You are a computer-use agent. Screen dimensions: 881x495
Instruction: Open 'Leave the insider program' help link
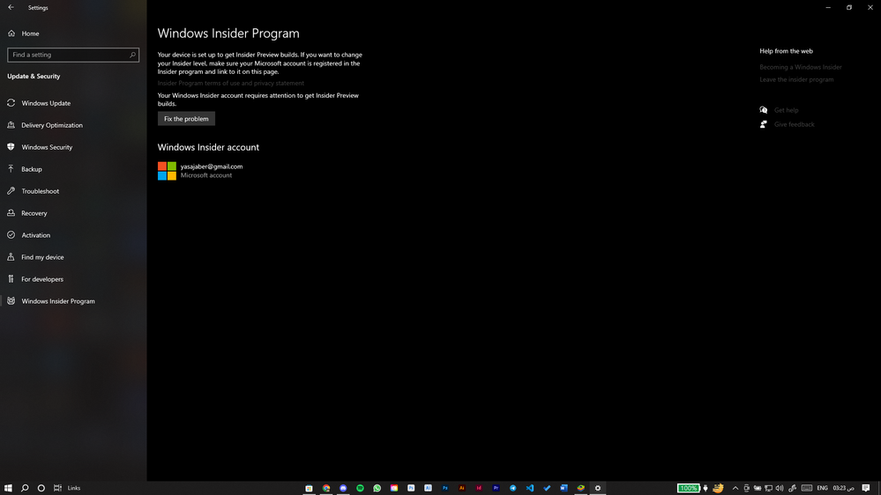[x=796, y=79]
